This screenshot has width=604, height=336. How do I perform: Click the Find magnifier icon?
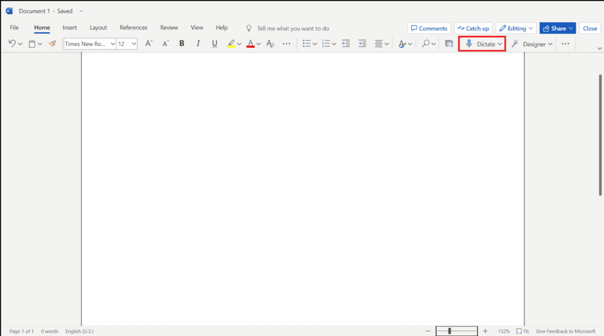[x=426, y=44]
